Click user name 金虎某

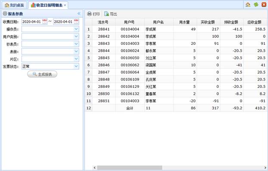point(151,72)
